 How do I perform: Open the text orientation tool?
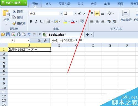[110, 13]
